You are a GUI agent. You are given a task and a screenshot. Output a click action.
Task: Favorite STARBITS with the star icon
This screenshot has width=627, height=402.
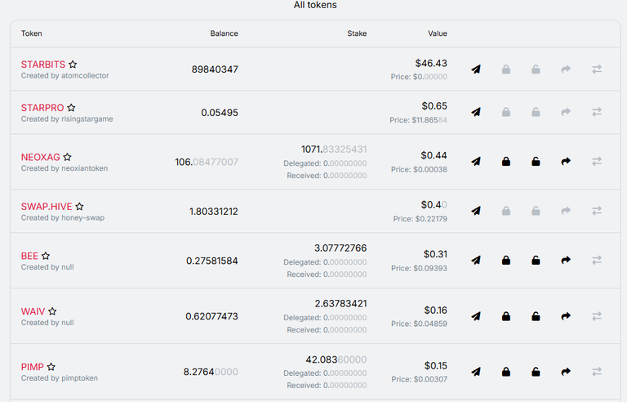coord(73,64)
